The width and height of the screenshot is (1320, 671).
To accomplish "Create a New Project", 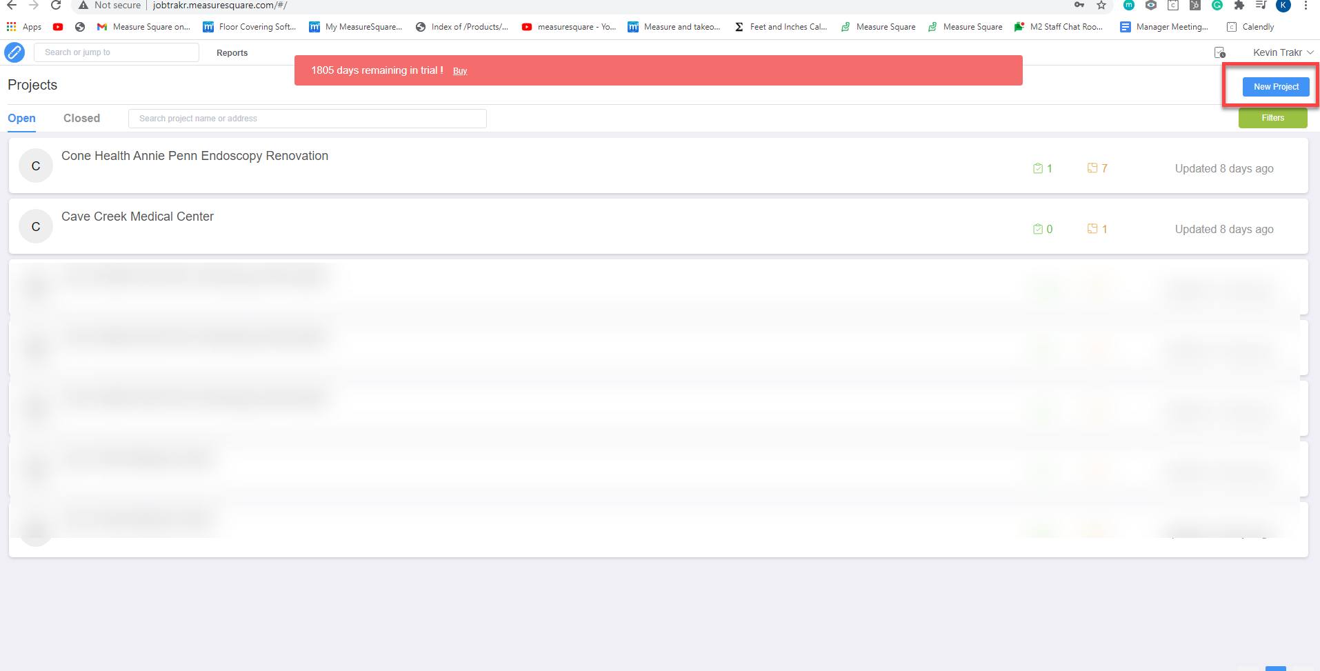I will 1276,87.
